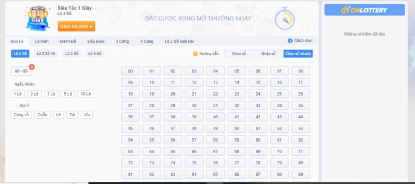Switch to Chọn số nhanh mode

coord(298,54)
